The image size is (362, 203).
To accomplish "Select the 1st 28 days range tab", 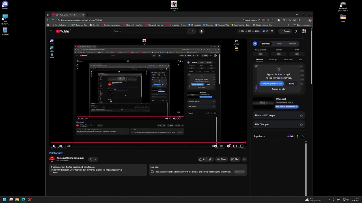I will 288,60.
